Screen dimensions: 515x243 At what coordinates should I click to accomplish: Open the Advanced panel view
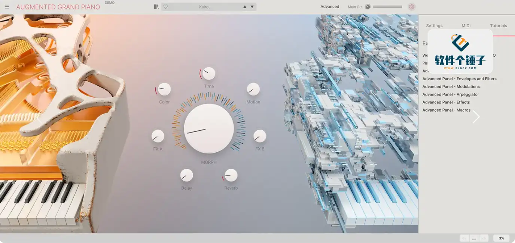pyautogui.click(x=330, y=7)
